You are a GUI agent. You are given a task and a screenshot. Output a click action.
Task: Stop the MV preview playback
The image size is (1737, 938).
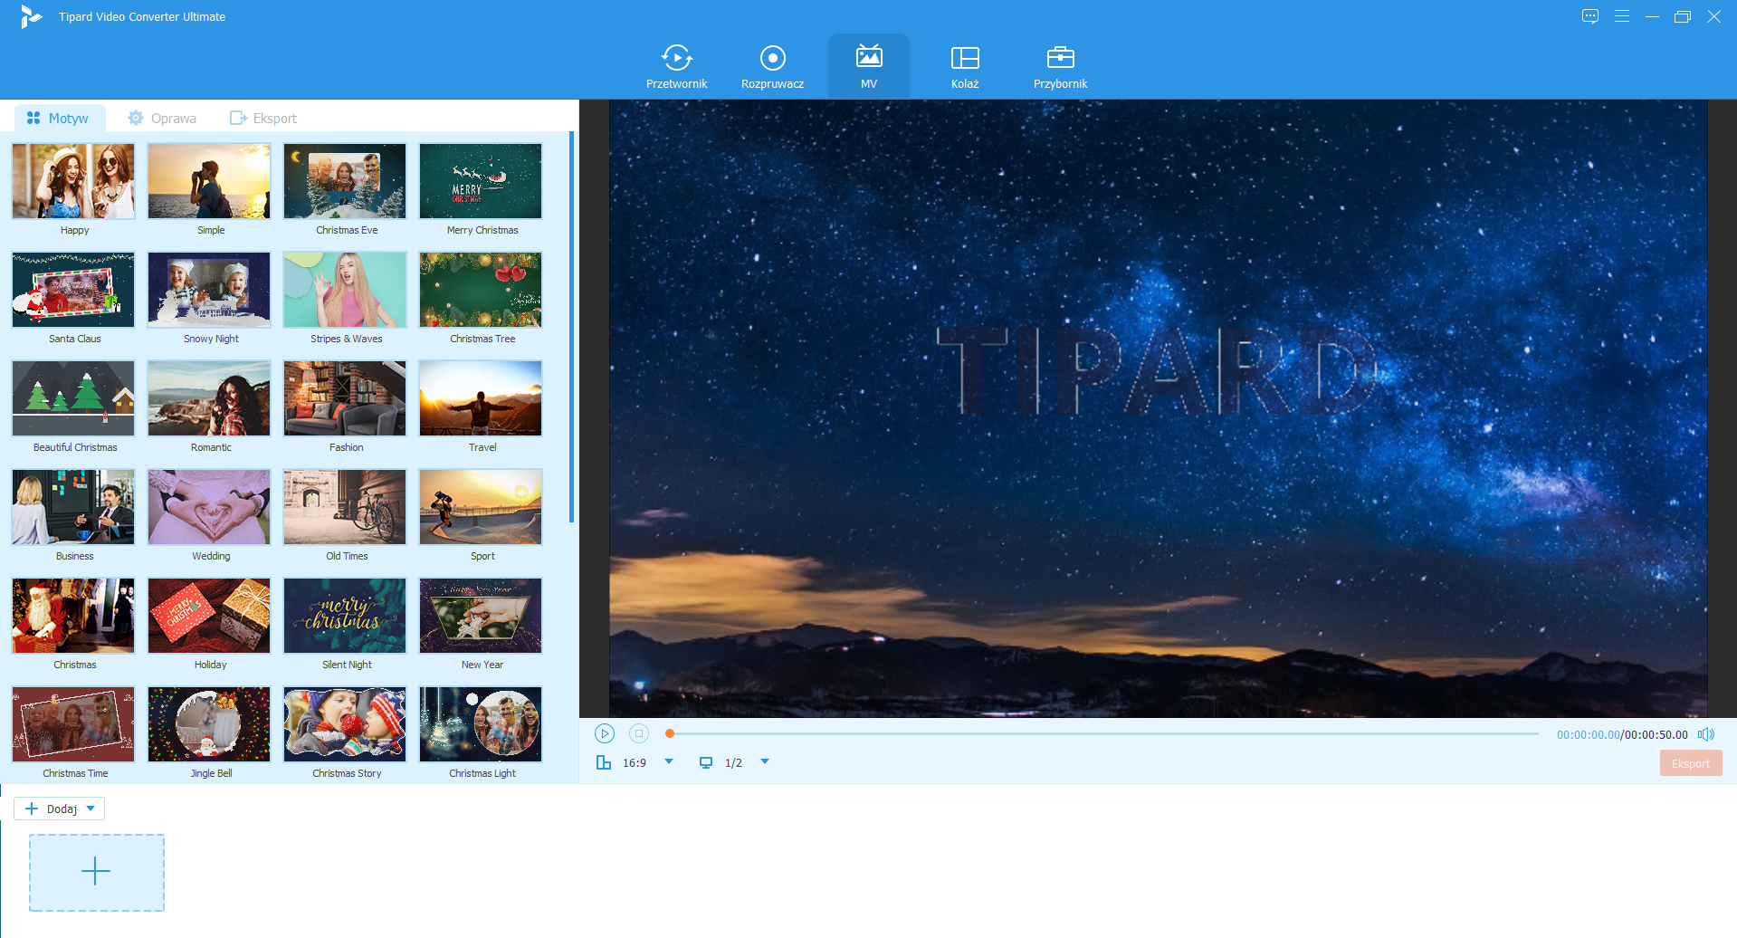639,733
